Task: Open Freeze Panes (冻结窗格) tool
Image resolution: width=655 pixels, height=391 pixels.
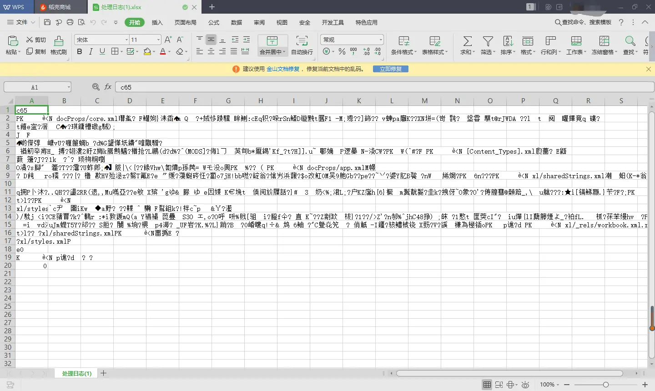Action: 604,41
